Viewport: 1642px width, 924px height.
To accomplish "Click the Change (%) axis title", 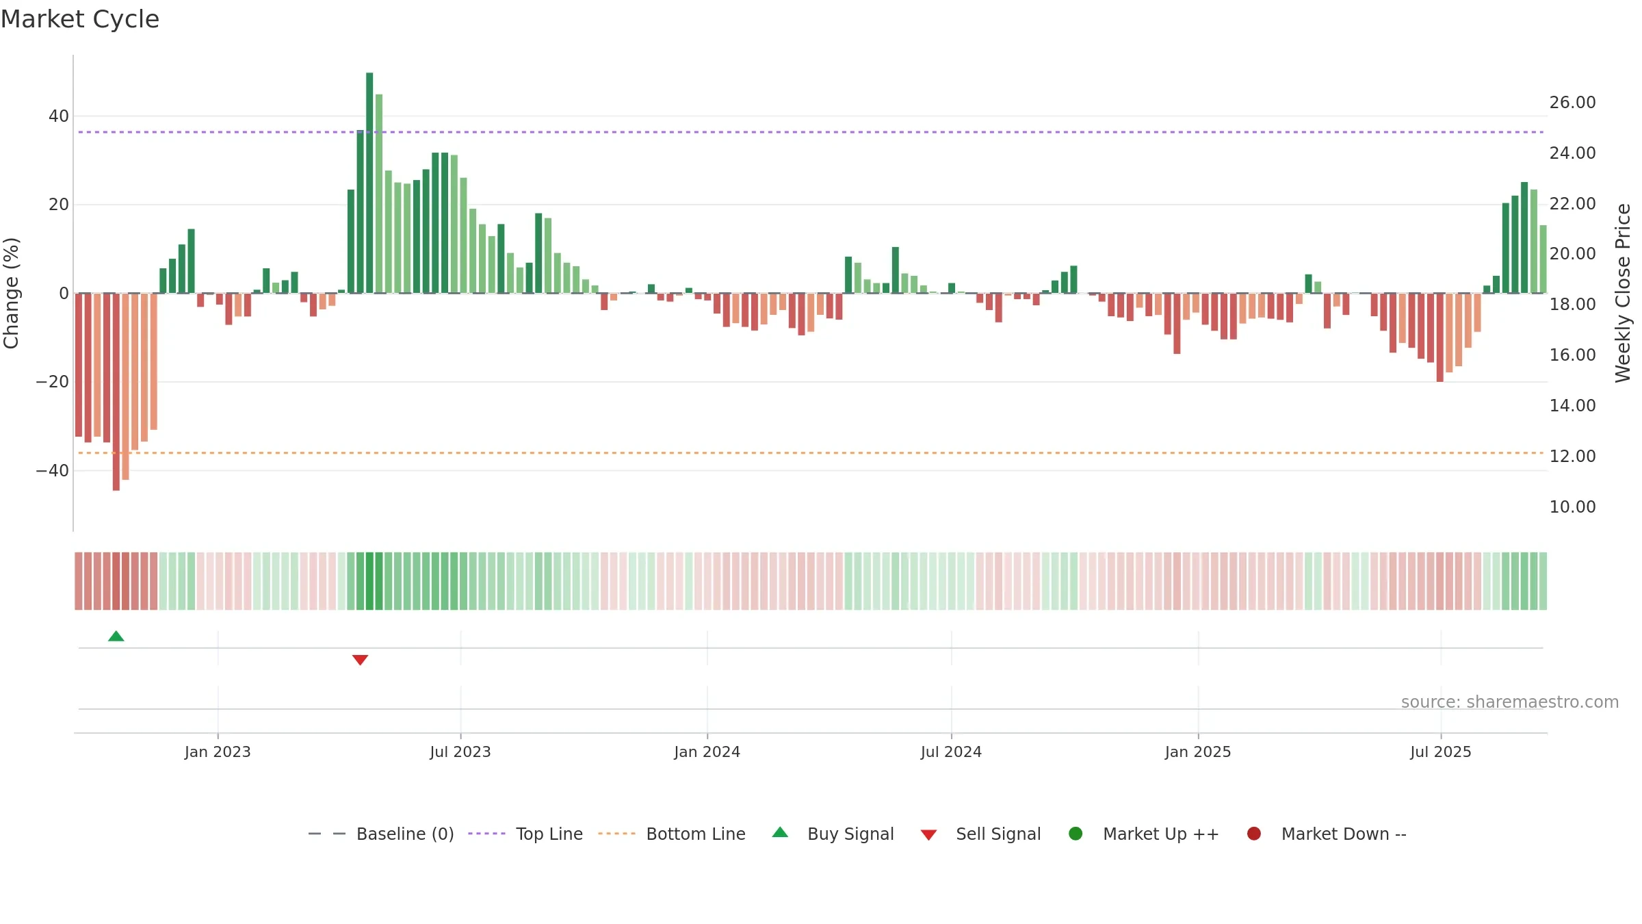I will (11, 293).
